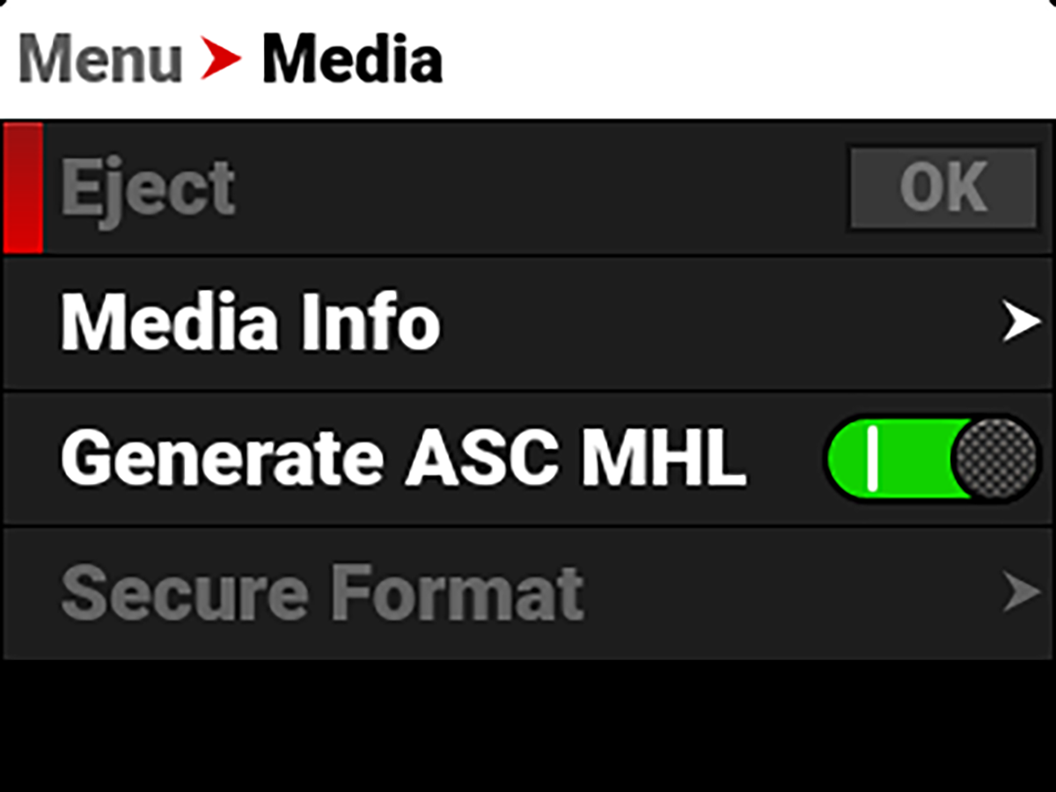Open Media Info using its white arrow

coord(1023,324)
